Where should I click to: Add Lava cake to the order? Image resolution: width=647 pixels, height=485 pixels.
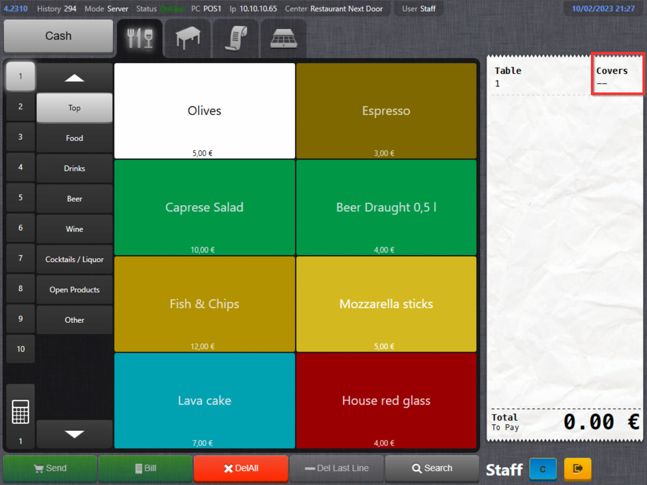[x=204, y=401]
